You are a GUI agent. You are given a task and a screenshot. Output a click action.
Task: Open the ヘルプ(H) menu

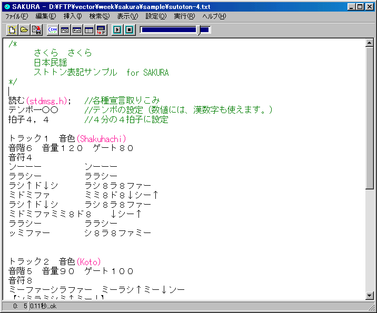click(214, 16)
